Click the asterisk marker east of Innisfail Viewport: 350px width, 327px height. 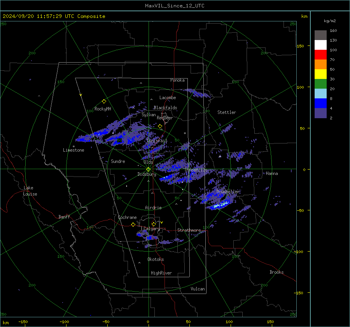coord(185,133)
